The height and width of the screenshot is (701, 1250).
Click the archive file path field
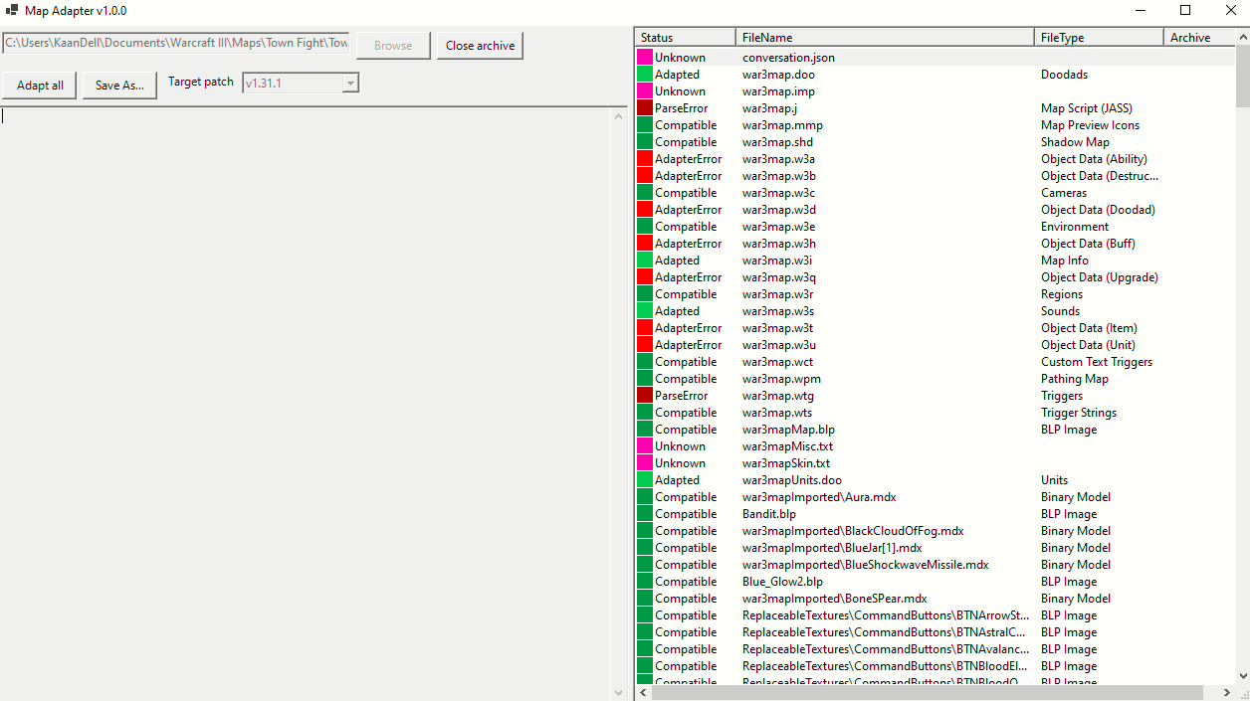[177, 44]
